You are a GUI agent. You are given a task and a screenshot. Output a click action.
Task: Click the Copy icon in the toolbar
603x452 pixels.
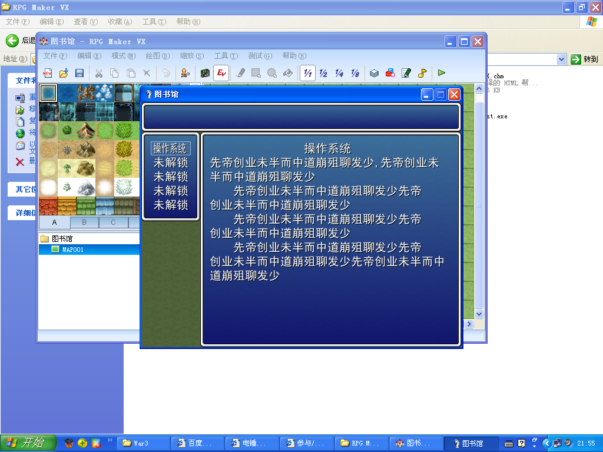pyautogui.click(x=115, y=73)
